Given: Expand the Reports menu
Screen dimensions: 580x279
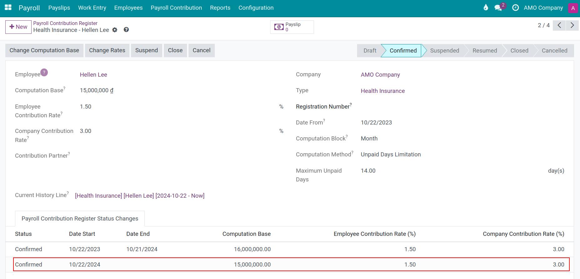Looking at the screenshot, I should [x=220, y=8].
